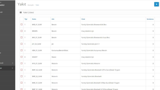Click the blue plus add button
160x90 pixels.
(156, 4)
